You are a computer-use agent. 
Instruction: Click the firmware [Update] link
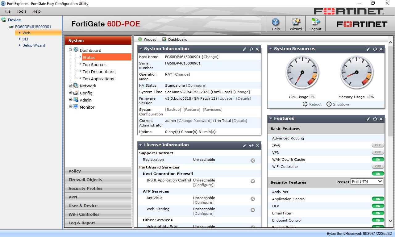point(226,98)
